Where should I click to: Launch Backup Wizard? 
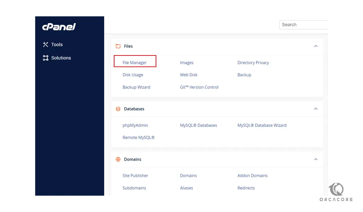[x=136, y=87]
